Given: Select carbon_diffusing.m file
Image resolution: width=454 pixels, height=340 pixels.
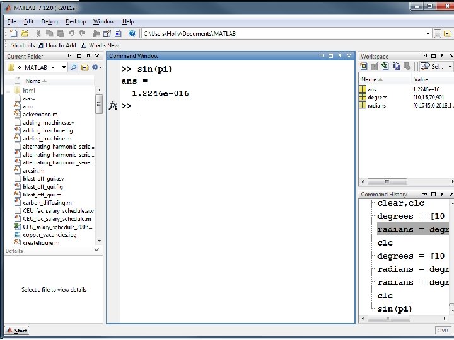Looking at the screenshot, I should tap(47, 203).
